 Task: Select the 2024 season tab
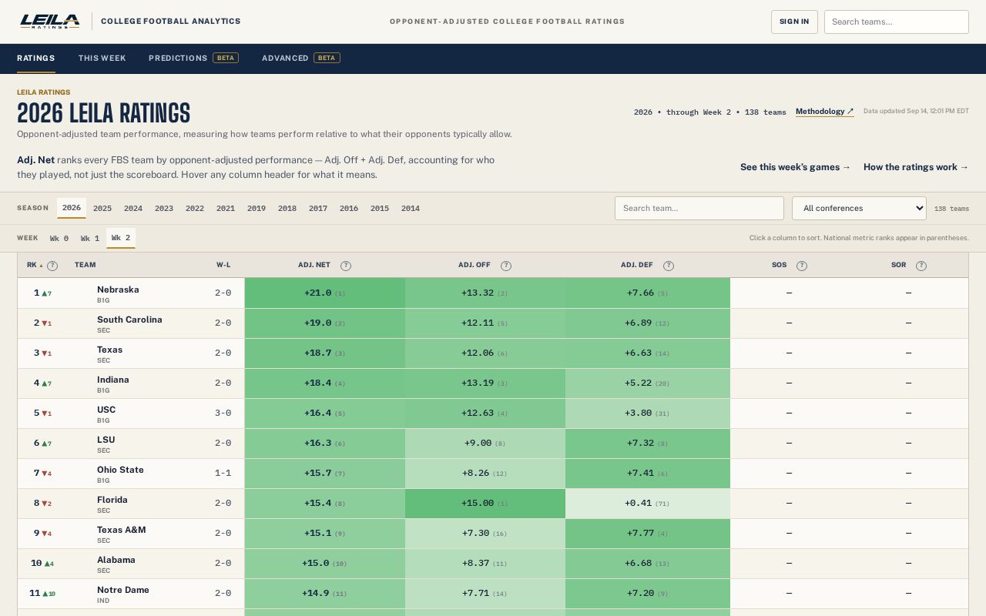click(133, 209)
